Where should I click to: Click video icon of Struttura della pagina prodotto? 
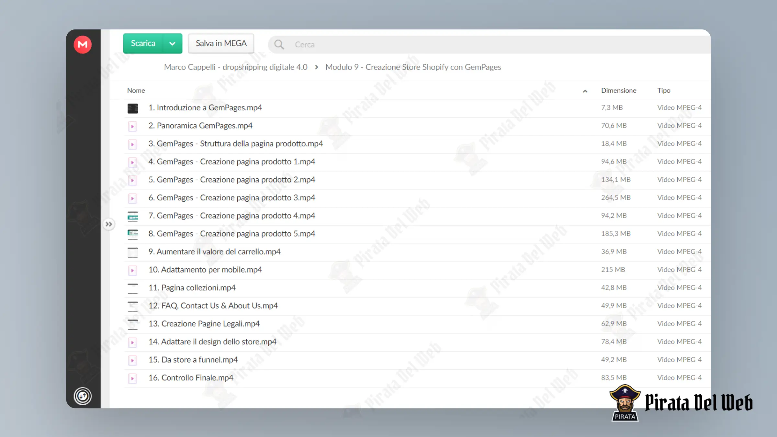(132, 144)
